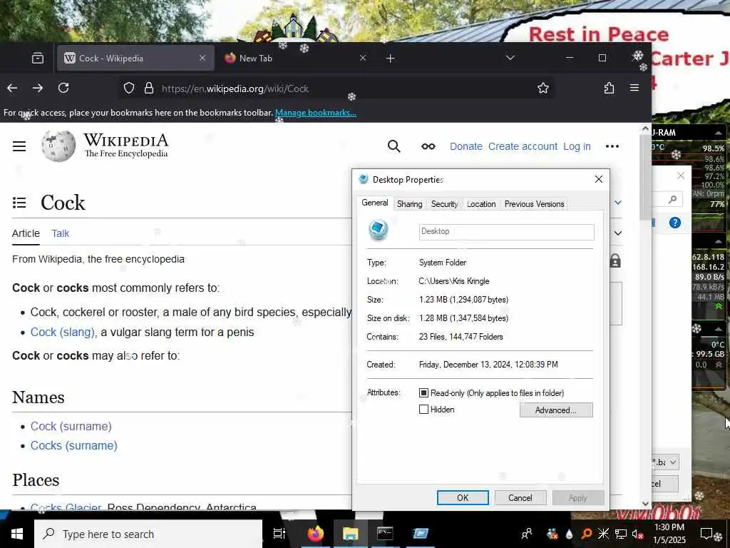The height and width of the screenshot is (548, 730).
Task: Click blue help question mark icon
Action: 675,223
